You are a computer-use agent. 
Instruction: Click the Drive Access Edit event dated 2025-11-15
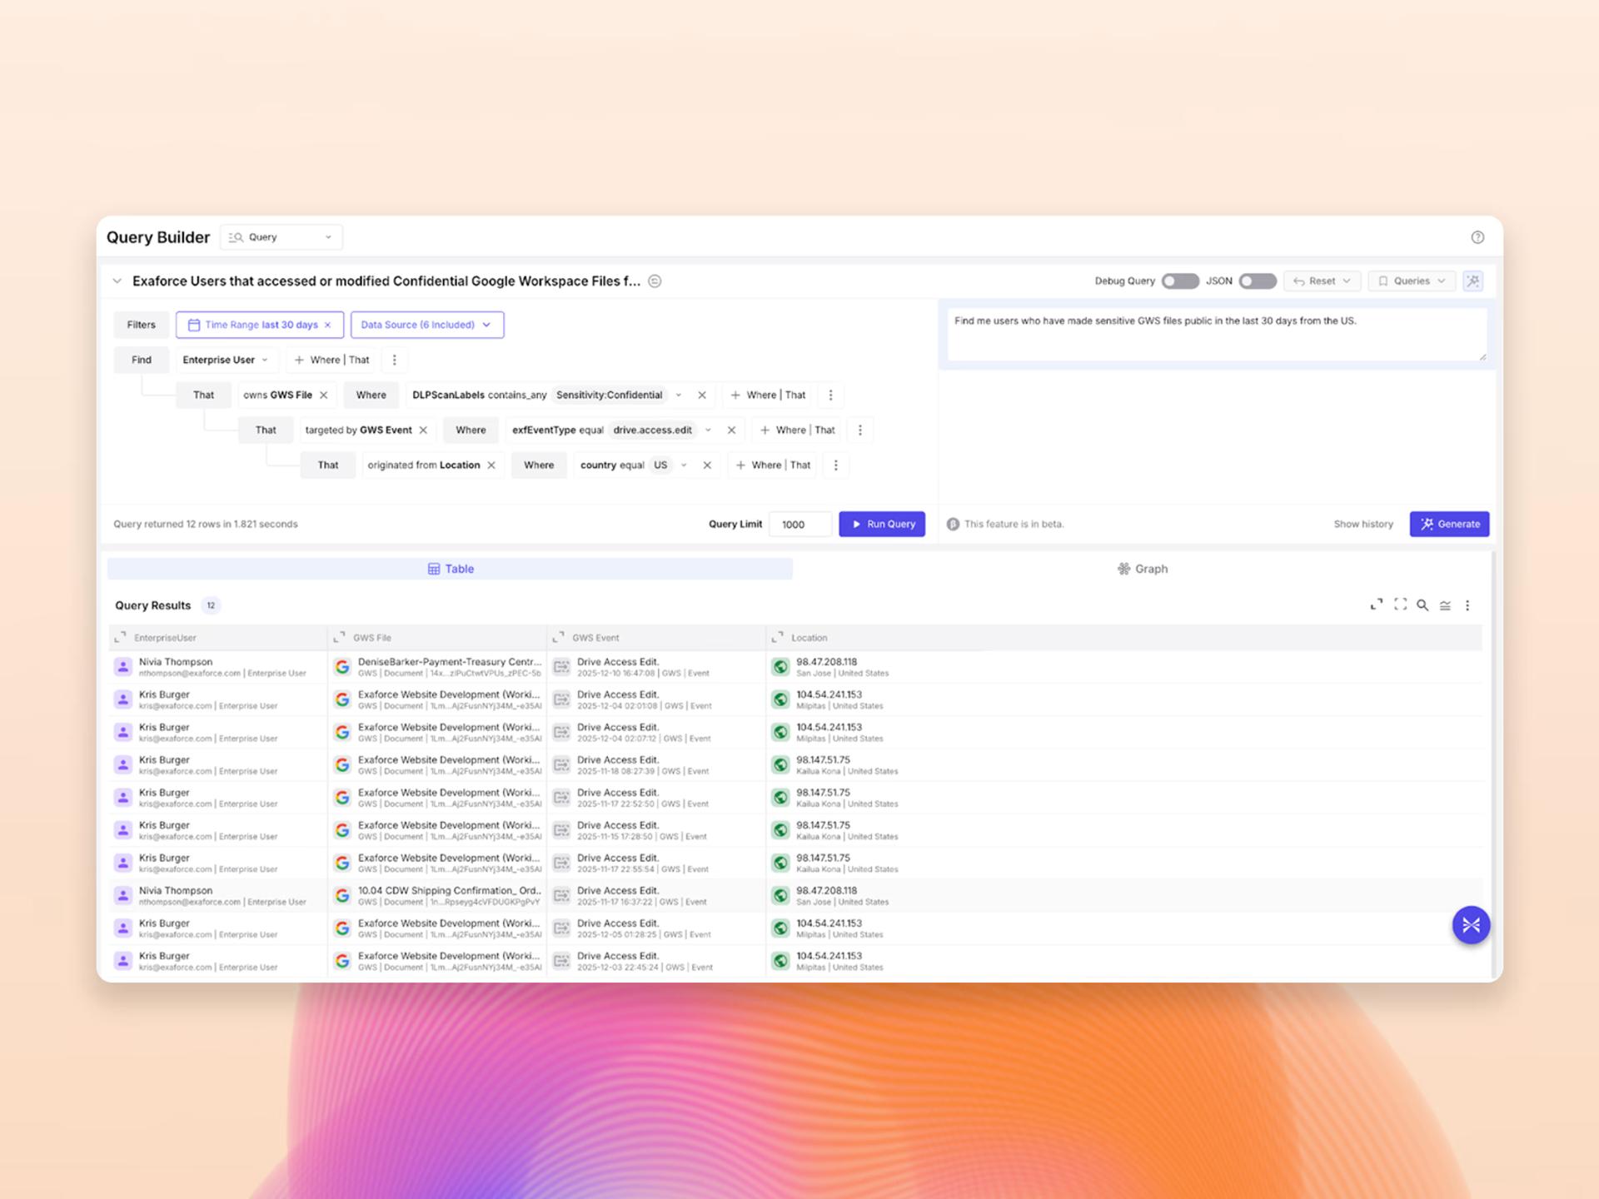pyautogui.click(x=657, y=830)
